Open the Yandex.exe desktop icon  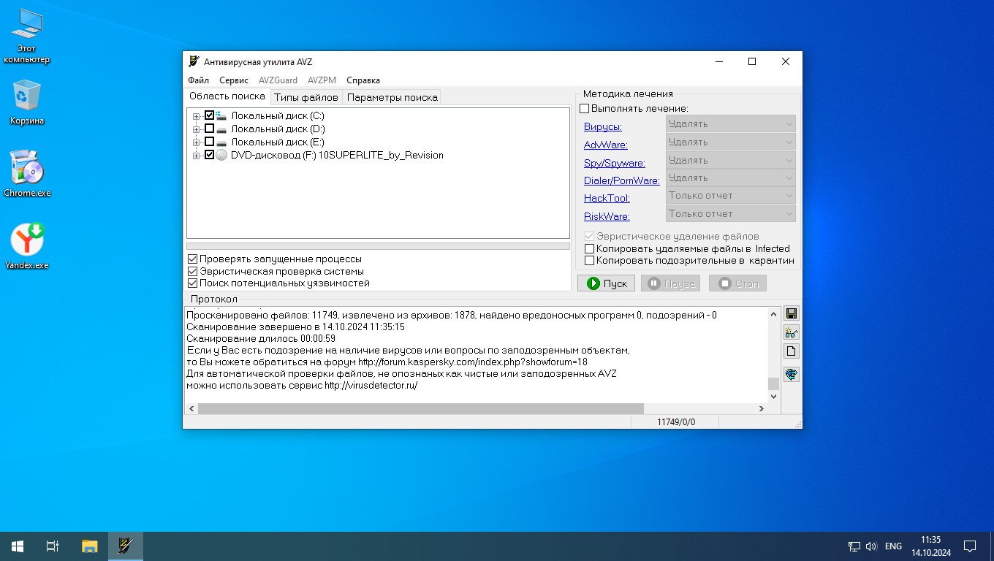point(27,245)
